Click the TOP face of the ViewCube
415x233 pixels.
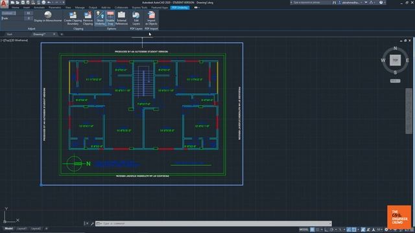pyautogui.click(x=395, y=60)
